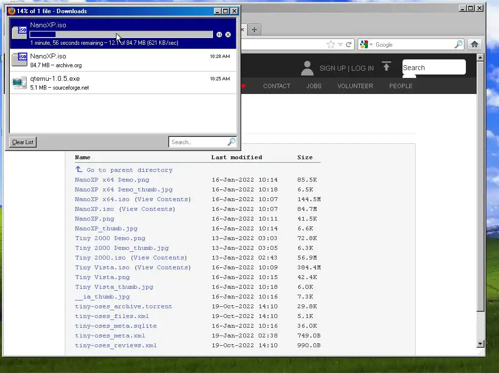The width and height of the screenshot is (499, 374).
Task: Open the VOLUNTEER menu item
Action: point(355,86)
